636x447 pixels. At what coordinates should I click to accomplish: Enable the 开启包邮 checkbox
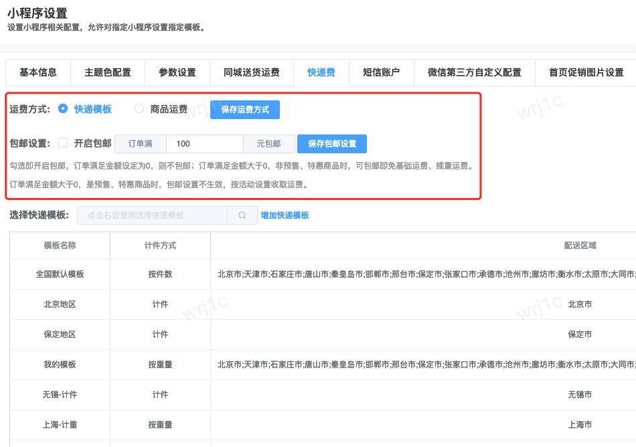[63, 143]
